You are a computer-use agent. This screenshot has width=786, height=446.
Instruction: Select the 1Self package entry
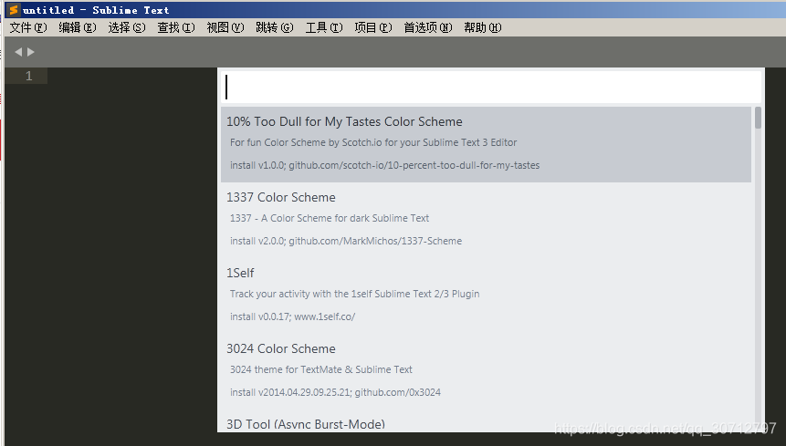coord(487,296)
